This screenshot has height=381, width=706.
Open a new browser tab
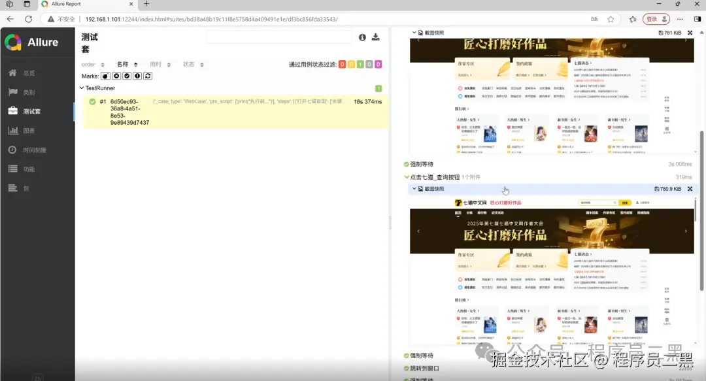pos(146,4)
